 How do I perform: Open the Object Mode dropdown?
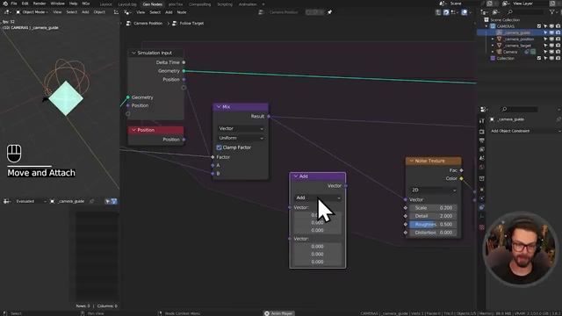[32, 12]
